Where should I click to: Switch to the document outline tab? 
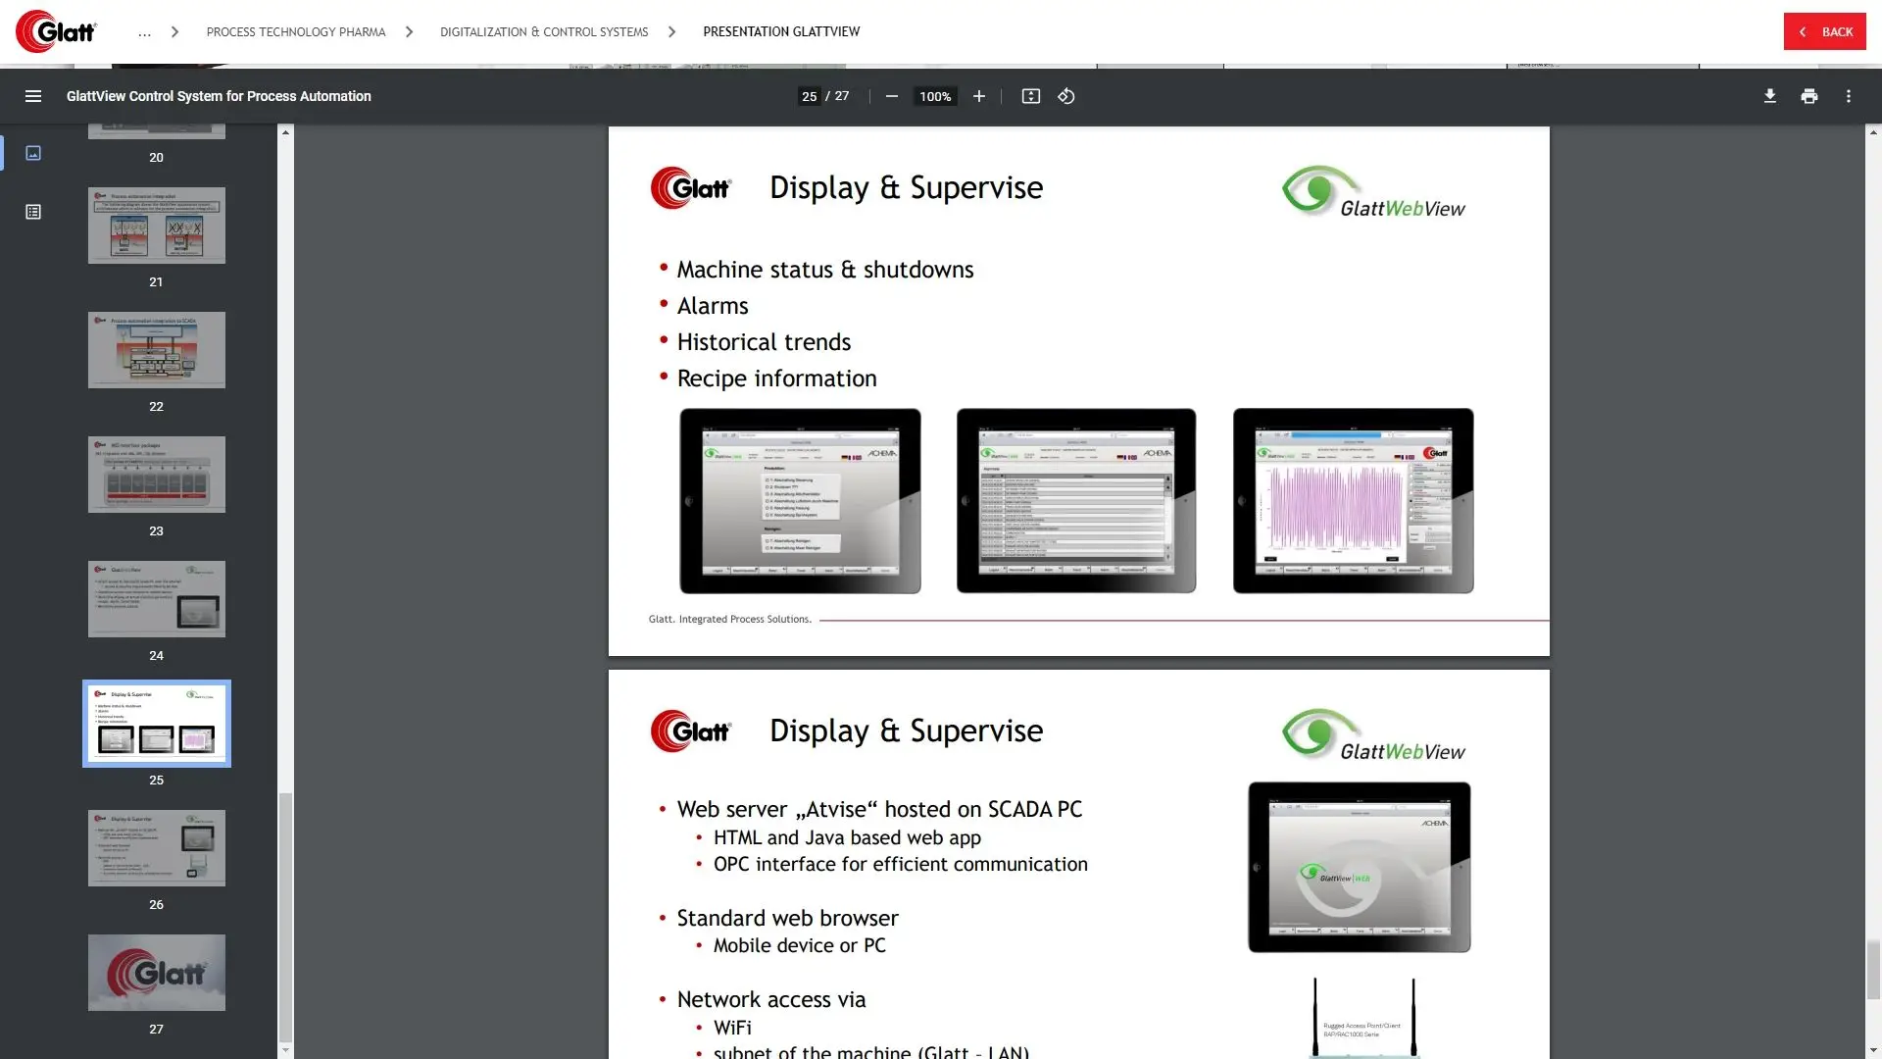[x=33, y=212]
